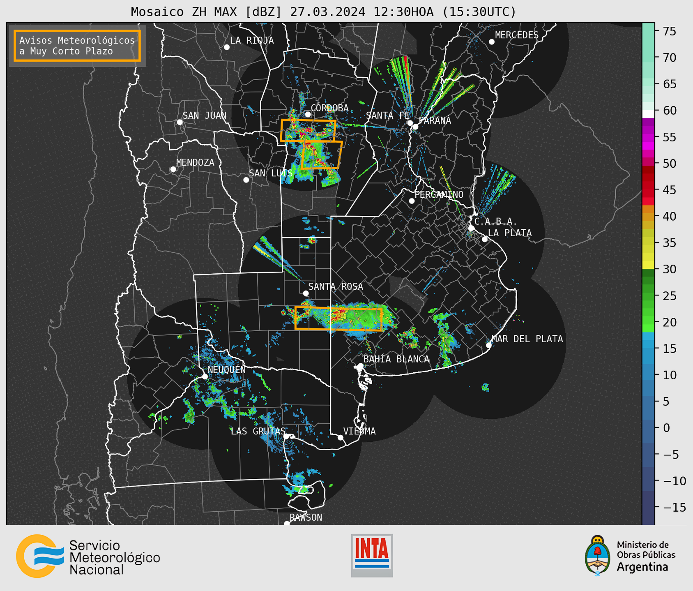Click the Ministerio de Obras Públicas emblem
693x591 pixels.
click(598, 555)
